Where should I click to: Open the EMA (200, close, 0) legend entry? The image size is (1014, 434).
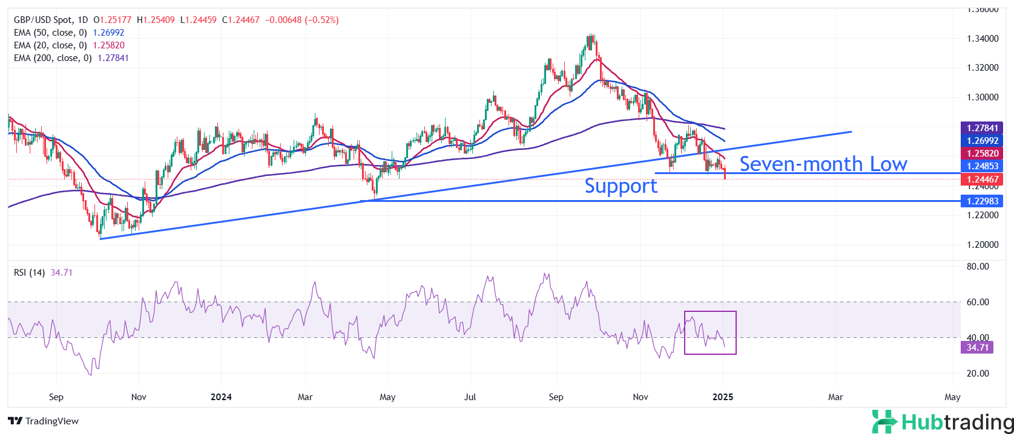click(53, 58)
